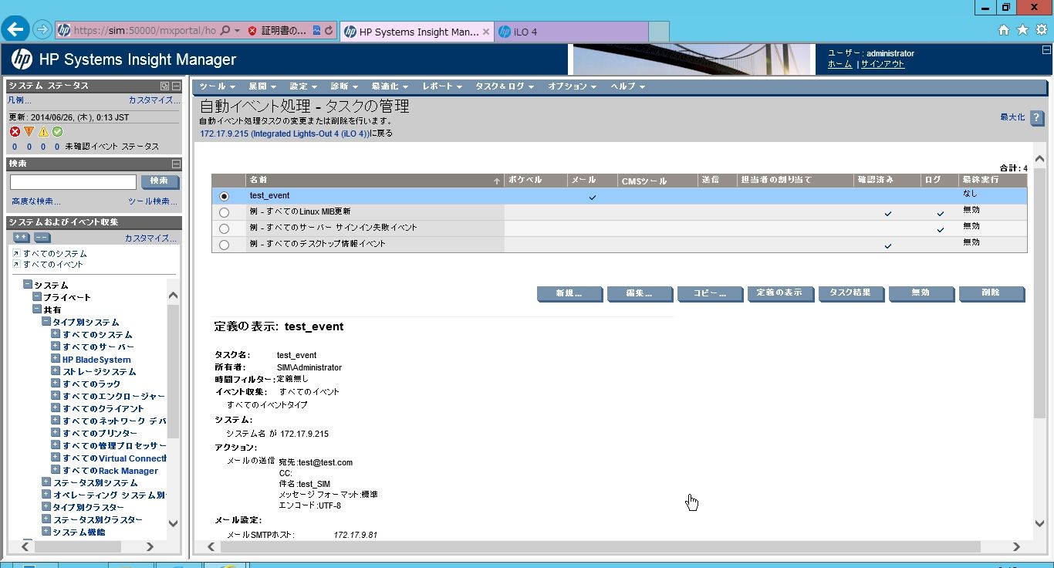
Task: Minimize the システム ステータス panel
Action: click(176, 86)
